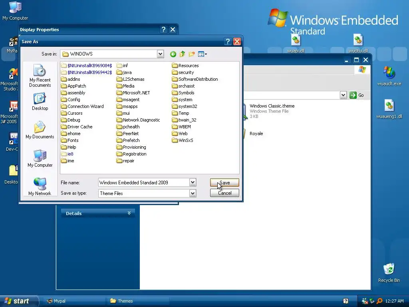
Task: Select the java folder
Action: [x=124, y=72]
